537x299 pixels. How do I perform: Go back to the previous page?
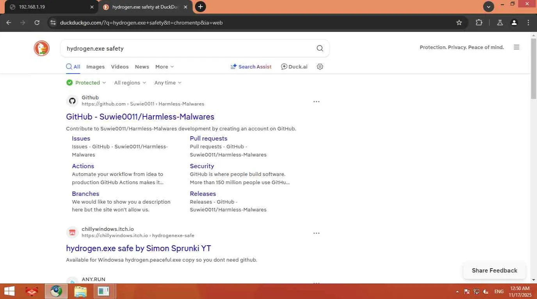tap(9, 23)
